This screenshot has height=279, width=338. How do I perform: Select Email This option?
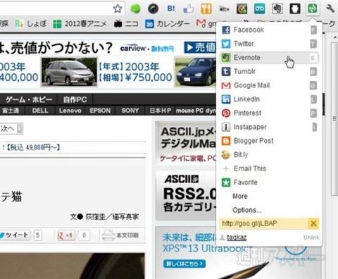tap(269, 168)
